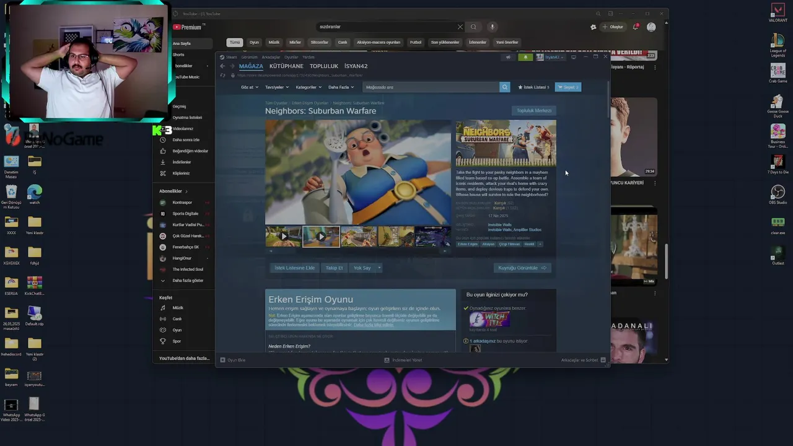Screen dimensions: 793x446
Task: Open Steam's Görünüm menu
Action: [249, 57]
